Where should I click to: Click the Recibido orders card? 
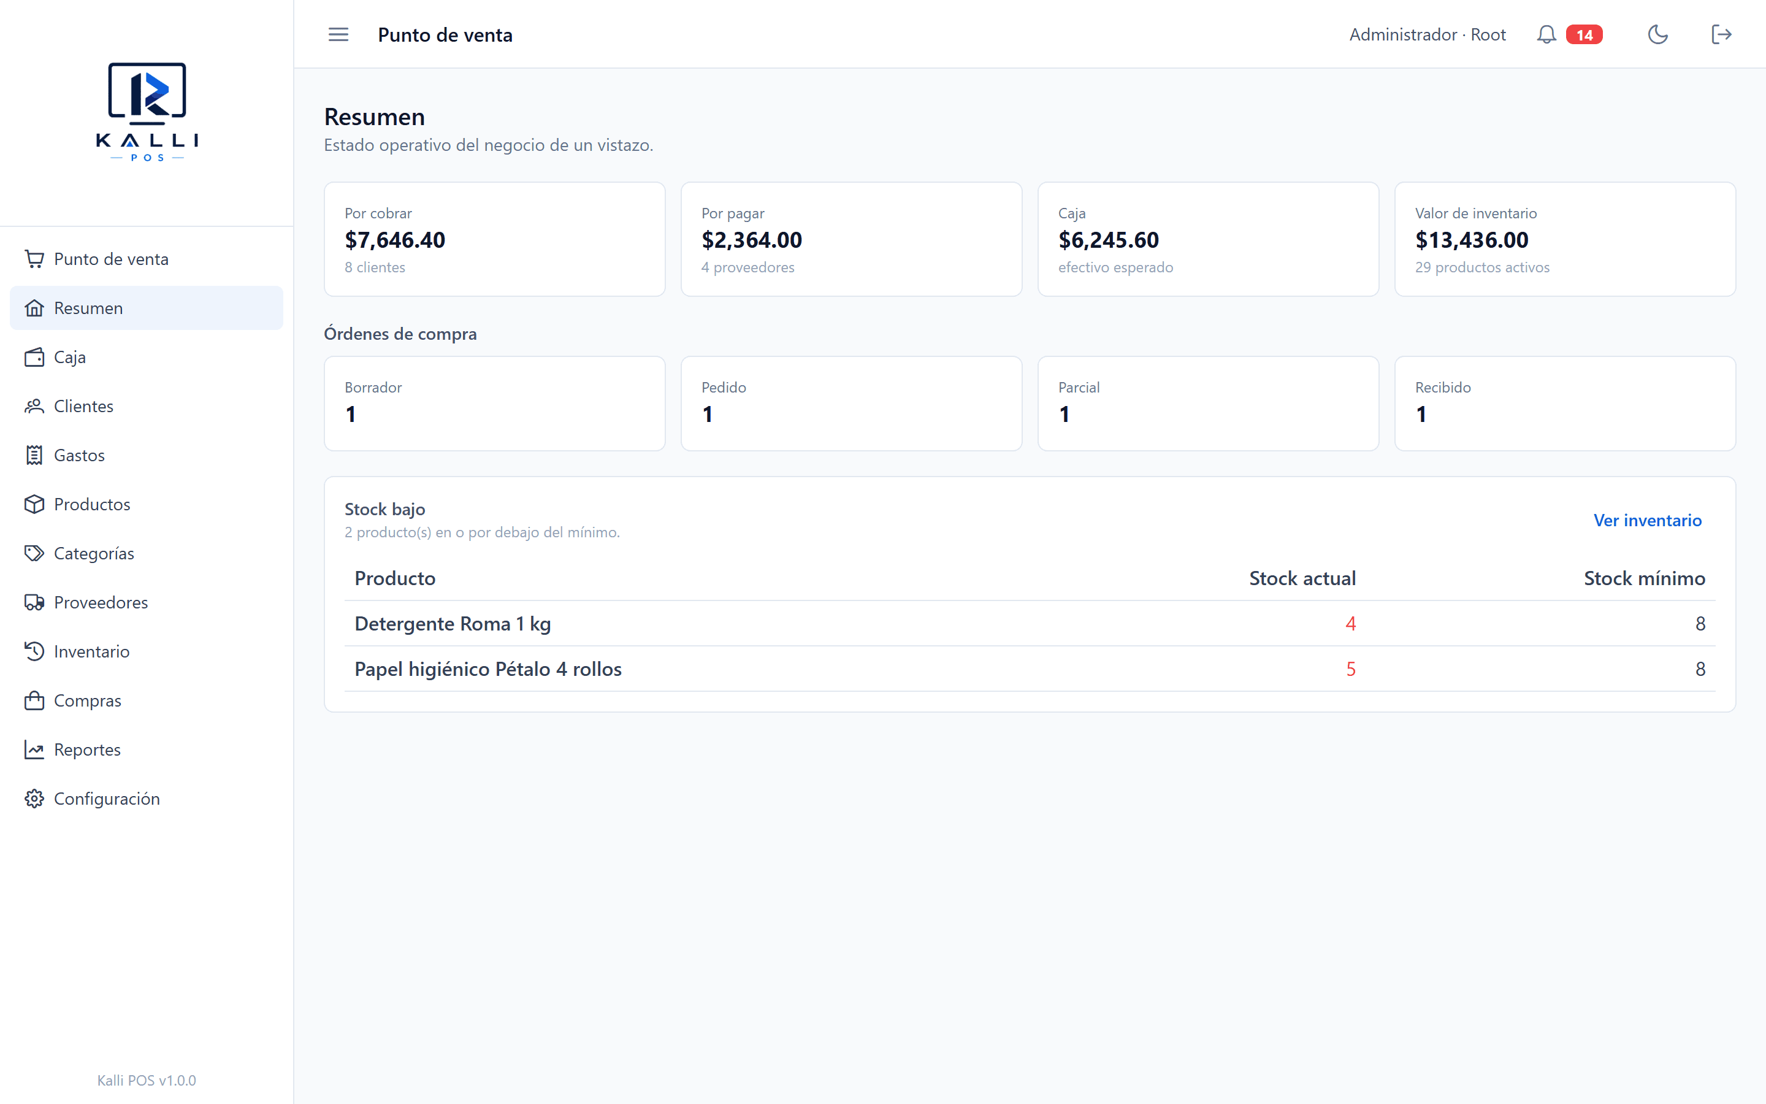(1565, 403)
